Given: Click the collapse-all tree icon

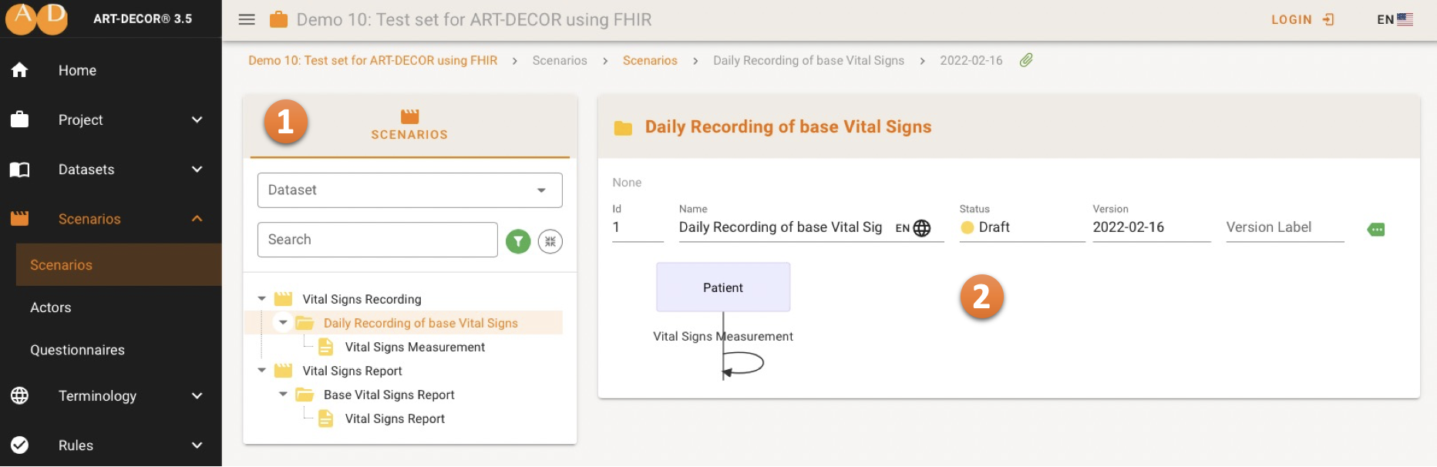Looking at the screenshot, I should [x=550, y=241].
